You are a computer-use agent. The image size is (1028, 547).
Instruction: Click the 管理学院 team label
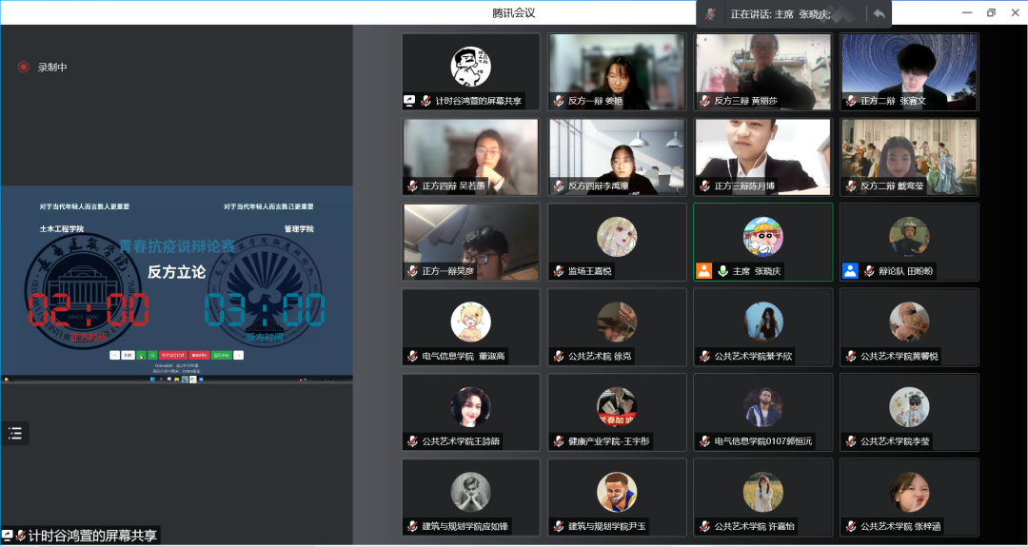coord(299,228)
